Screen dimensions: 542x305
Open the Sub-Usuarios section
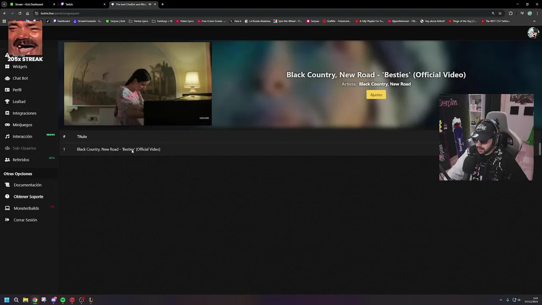click(x=24, y=148)
